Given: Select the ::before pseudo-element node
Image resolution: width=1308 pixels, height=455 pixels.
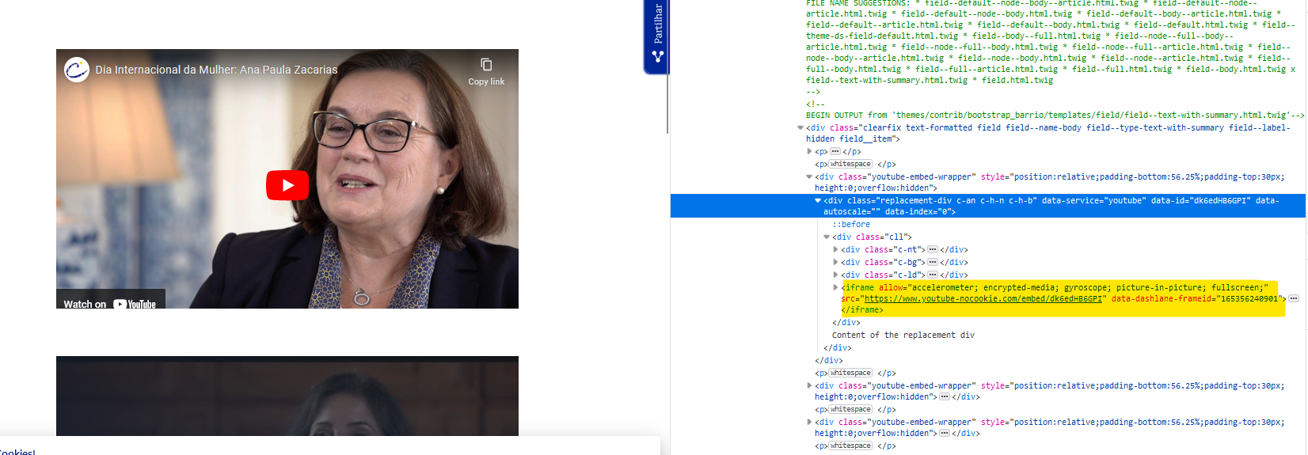Looking at the screenshot, I should click(x=850, y=224).
